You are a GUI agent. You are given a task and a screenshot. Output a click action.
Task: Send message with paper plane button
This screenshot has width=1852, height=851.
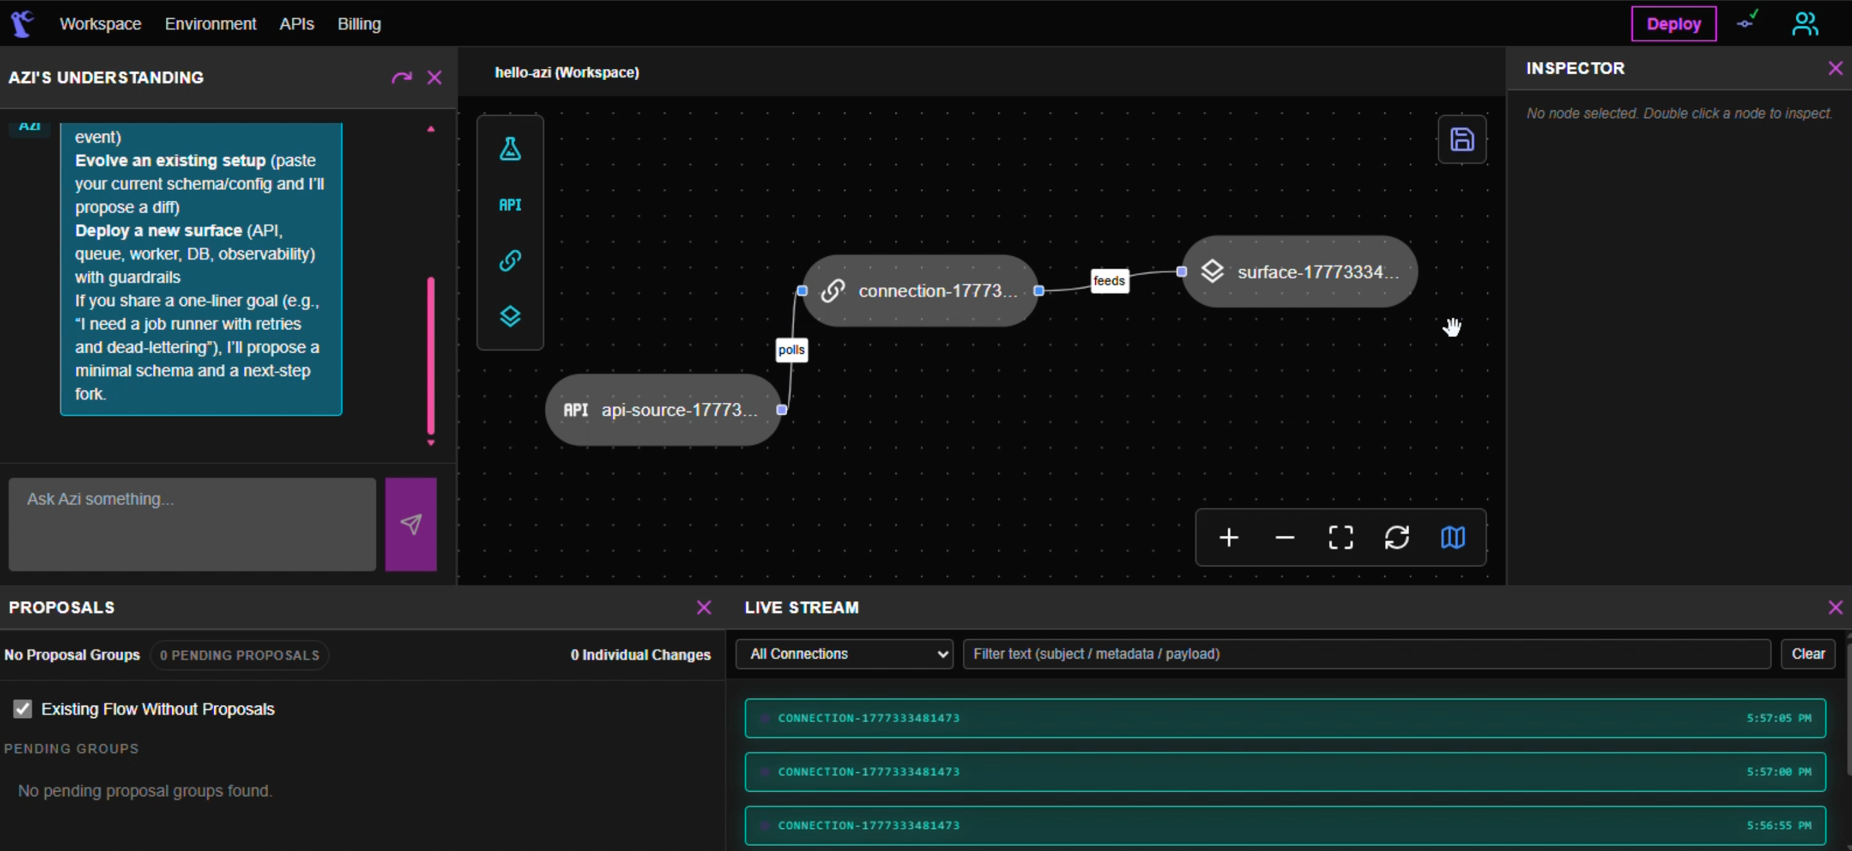tap(411, 524)
